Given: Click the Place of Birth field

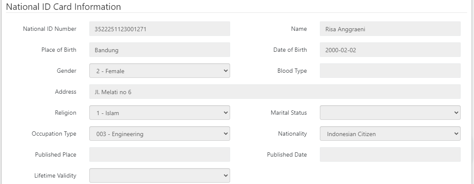Looking at the screenshot, I should click(x=159, y=50).
